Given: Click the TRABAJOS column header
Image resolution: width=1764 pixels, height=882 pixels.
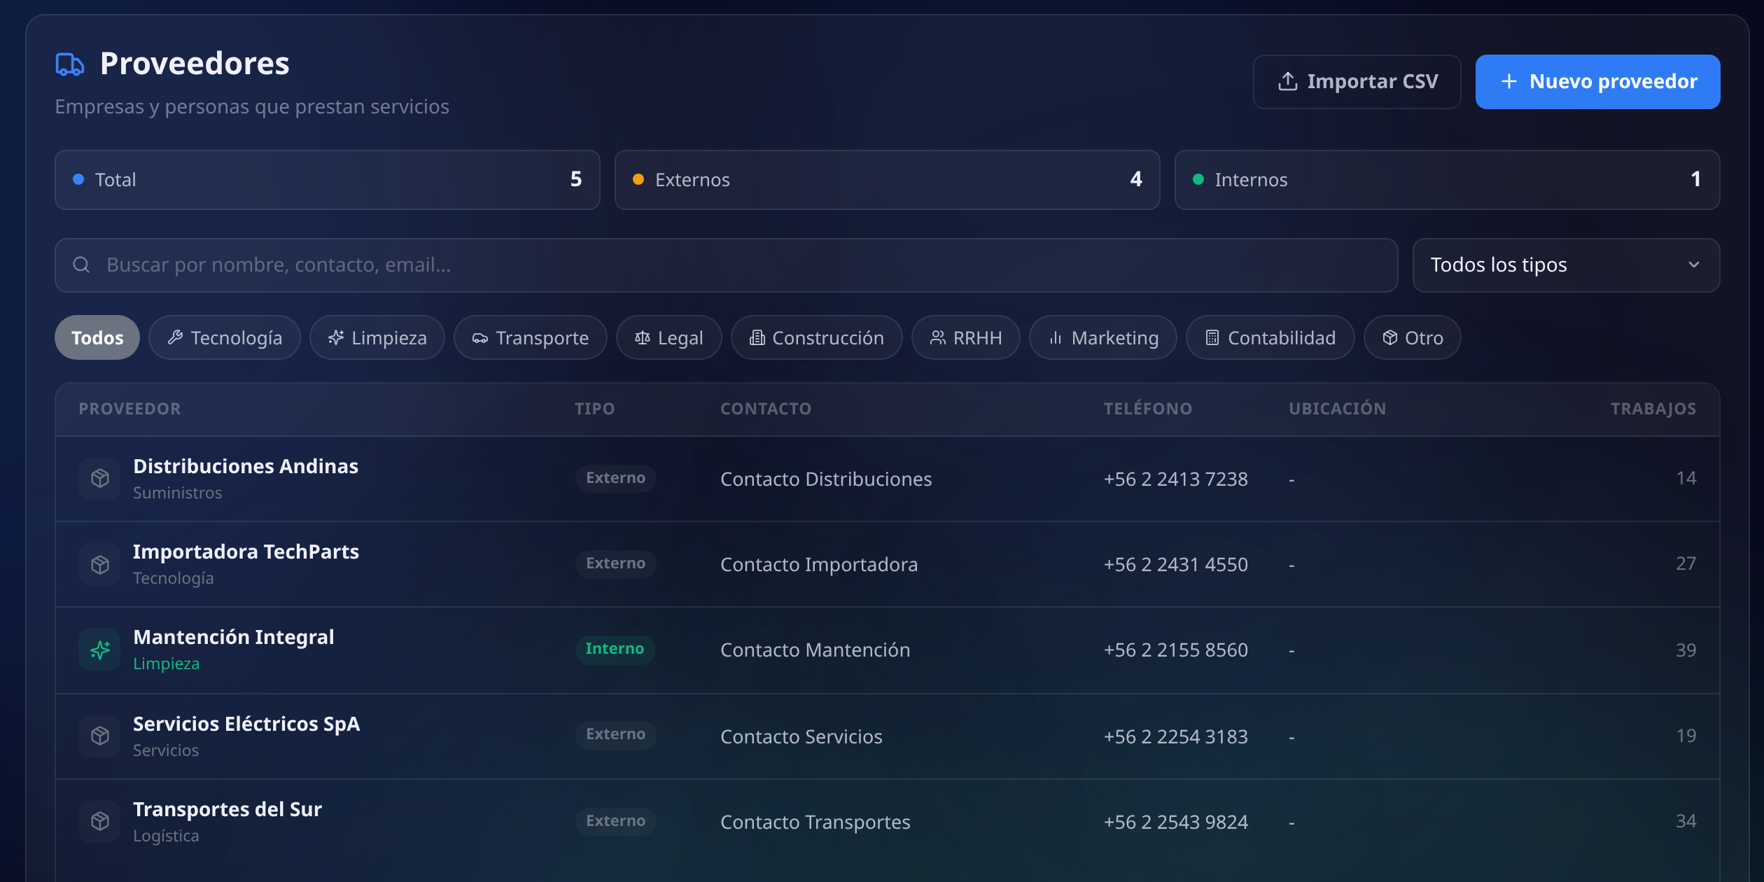Looking at the screenshot, I should (1653, 409).
